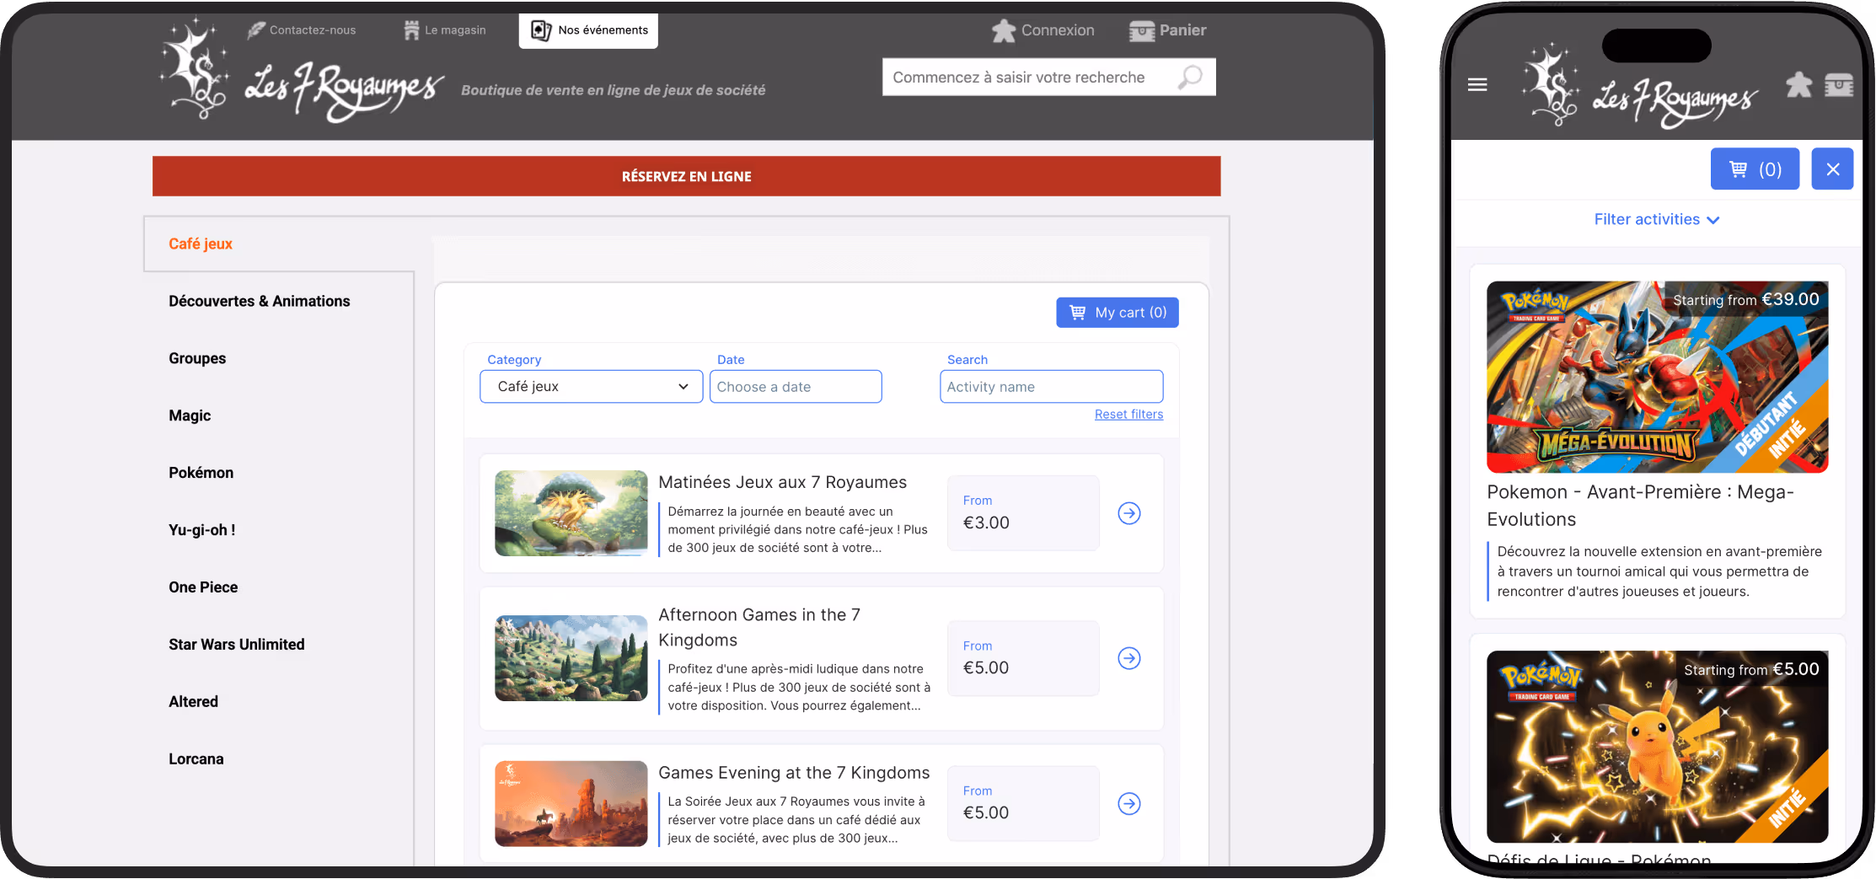Open Afternoon Games arrow circle icon

coord(1129,658)
